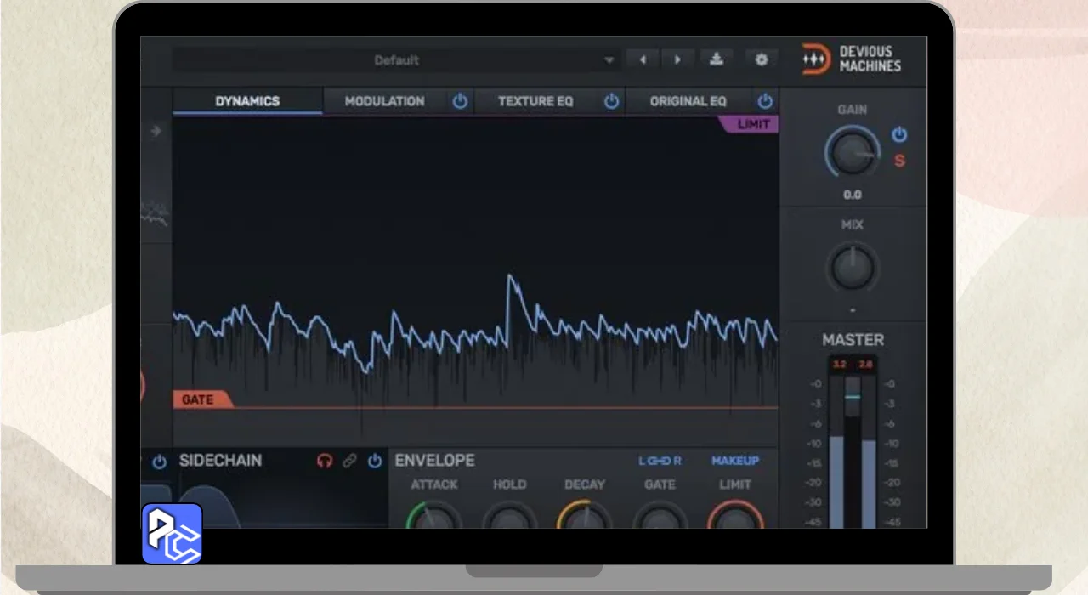The width and height of the screenshot is (1088, 595).
Task: Click the MAKEUP button
Action: coord(735,461)
